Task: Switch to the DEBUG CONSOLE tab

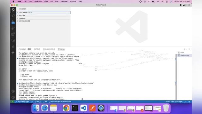Action: click(49, 49)
